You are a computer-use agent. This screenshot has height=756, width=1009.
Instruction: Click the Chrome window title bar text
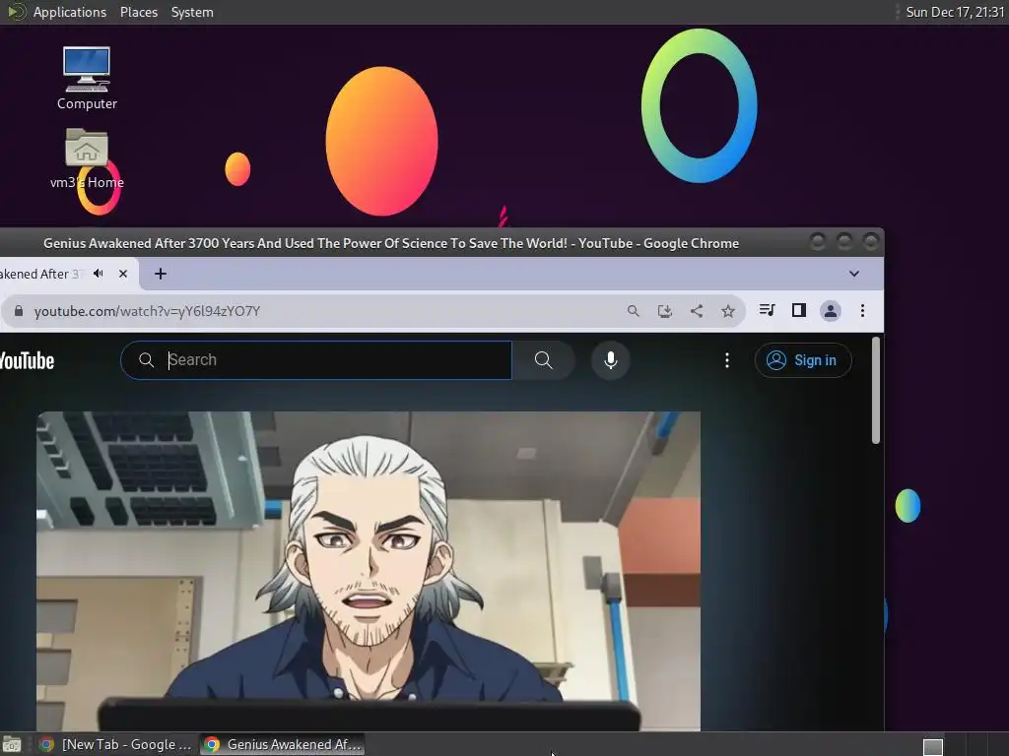pos(391,244)
